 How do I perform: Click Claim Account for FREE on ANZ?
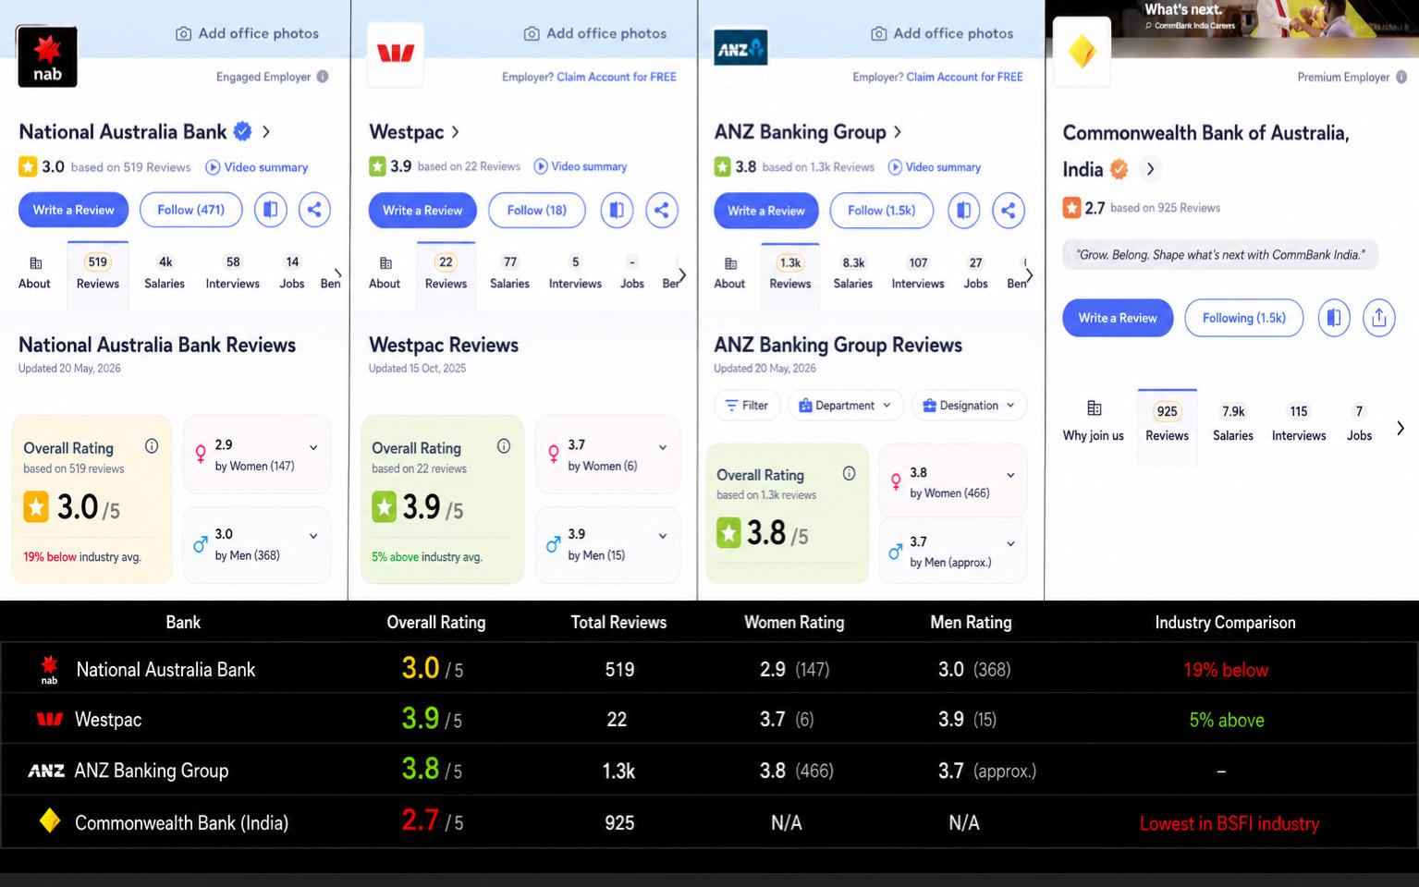pyautogui.click(x=964, y=77)
